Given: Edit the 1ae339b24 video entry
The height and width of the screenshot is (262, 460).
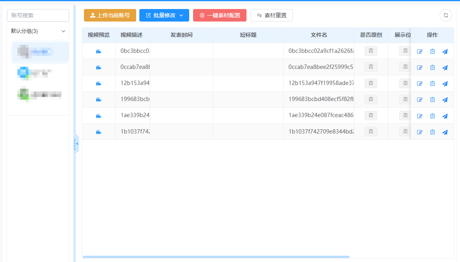Looking at the screenshot, I should click(420, 116).
